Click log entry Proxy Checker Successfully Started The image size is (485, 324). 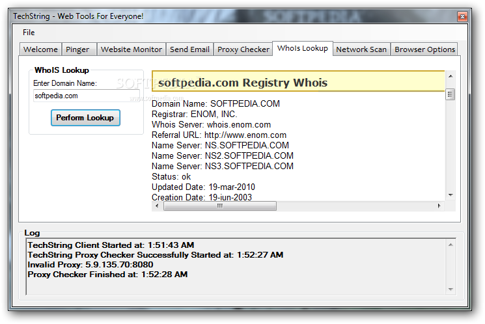point(156,255)
